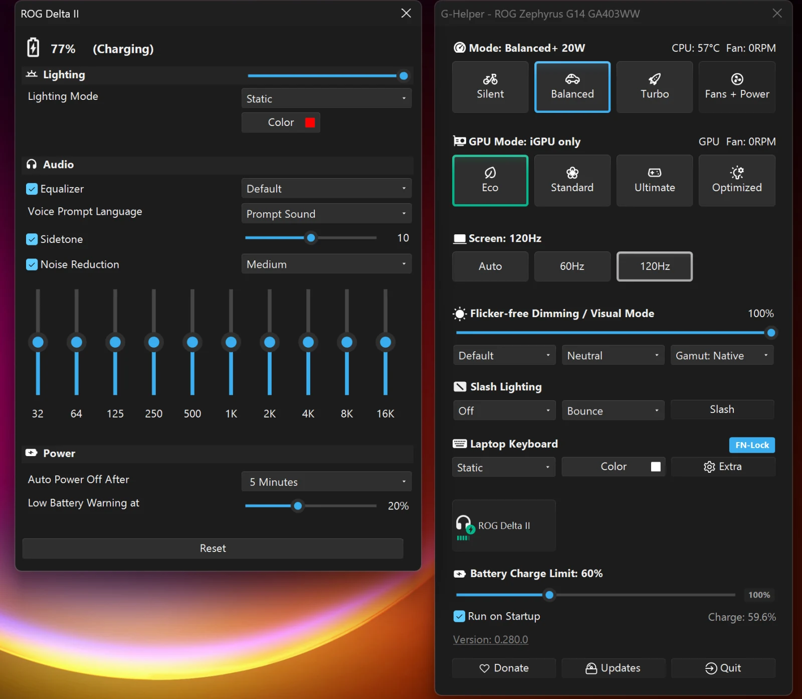Set screen refresh to 60Hz
The height and width of the screenshot is (699, 802).
tap(572, 266)
